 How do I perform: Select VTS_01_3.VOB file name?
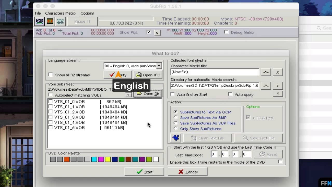coord(69,117)
